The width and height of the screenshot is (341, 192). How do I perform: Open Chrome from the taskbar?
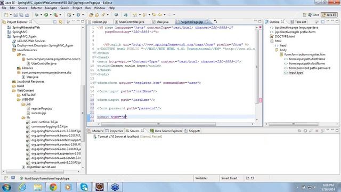(53, 187)
